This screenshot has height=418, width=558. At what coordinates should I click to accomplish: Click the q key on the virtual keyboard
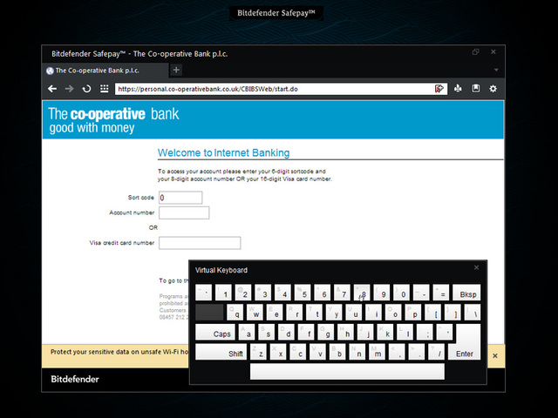[235, 313]
